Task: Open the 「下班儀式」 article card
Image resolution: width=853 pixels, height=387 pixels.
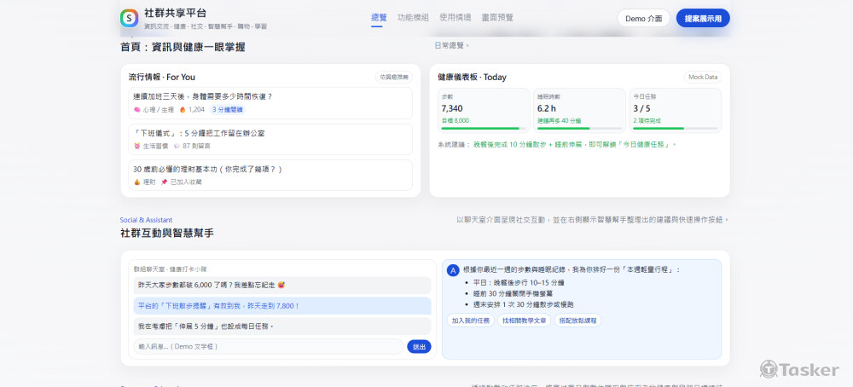Action: click(270, 139)
